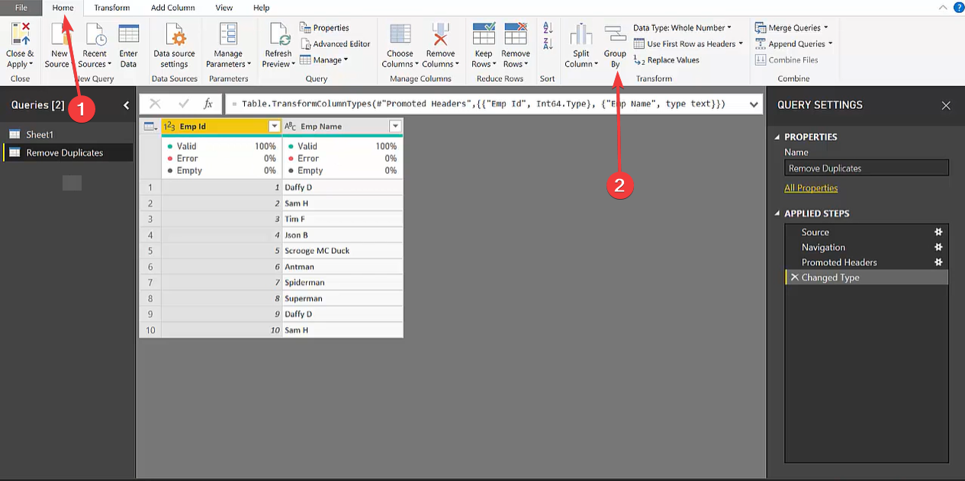Select the Remove Duplicates query
Screen dimensions: 965x481
coord(67,152)
